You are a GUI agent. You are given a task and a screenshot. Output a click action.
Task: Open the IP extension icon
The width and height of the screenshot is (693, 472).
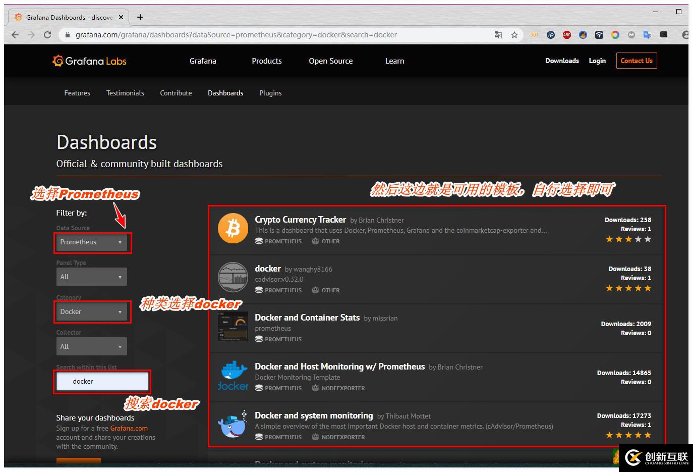coord(551,35)
